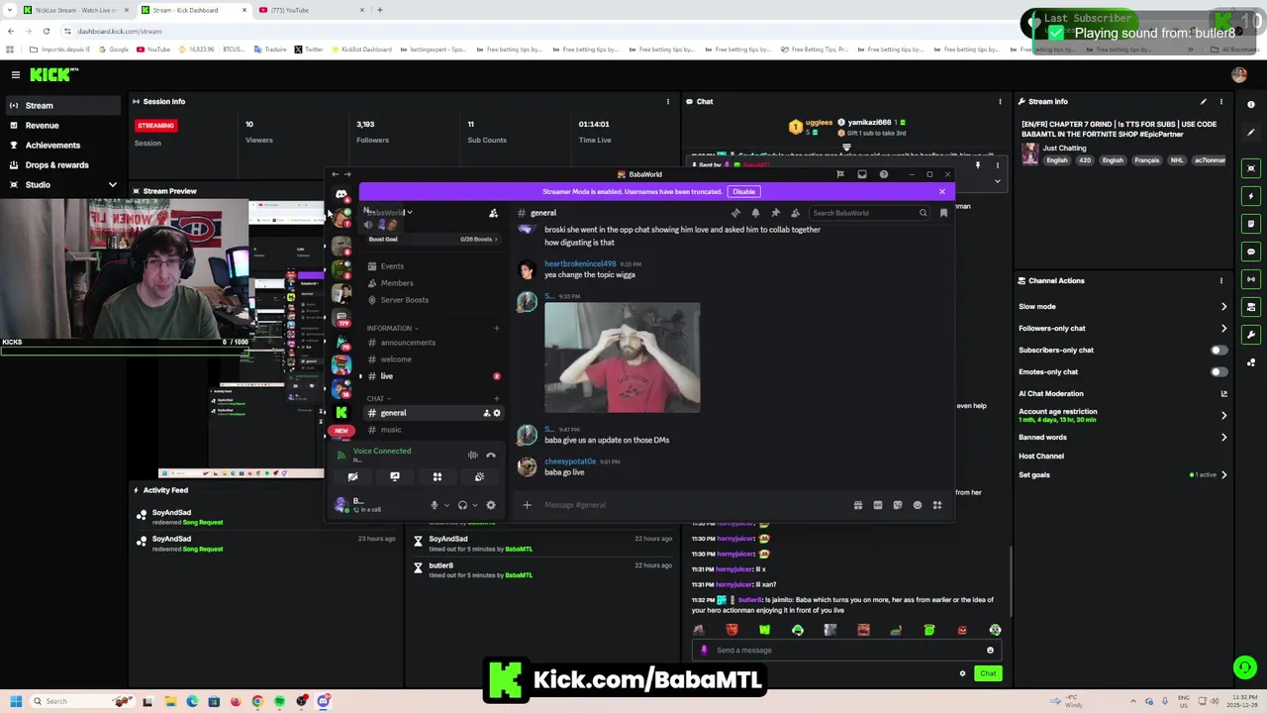The height and width of the screenshot is (713, 1267).
Task: Disconnect from Discord voice call
Action: (491, 455)
